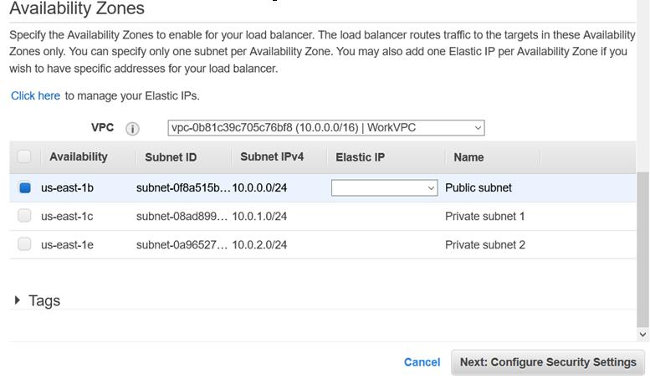This screenshot has width=650, height=379.
Task: Open Elastic IP dropdown for us-east-1b
Action: [x=384, y=188]
